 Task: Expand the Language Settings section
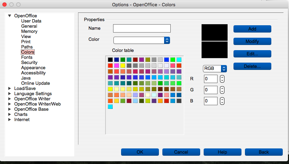10,94
